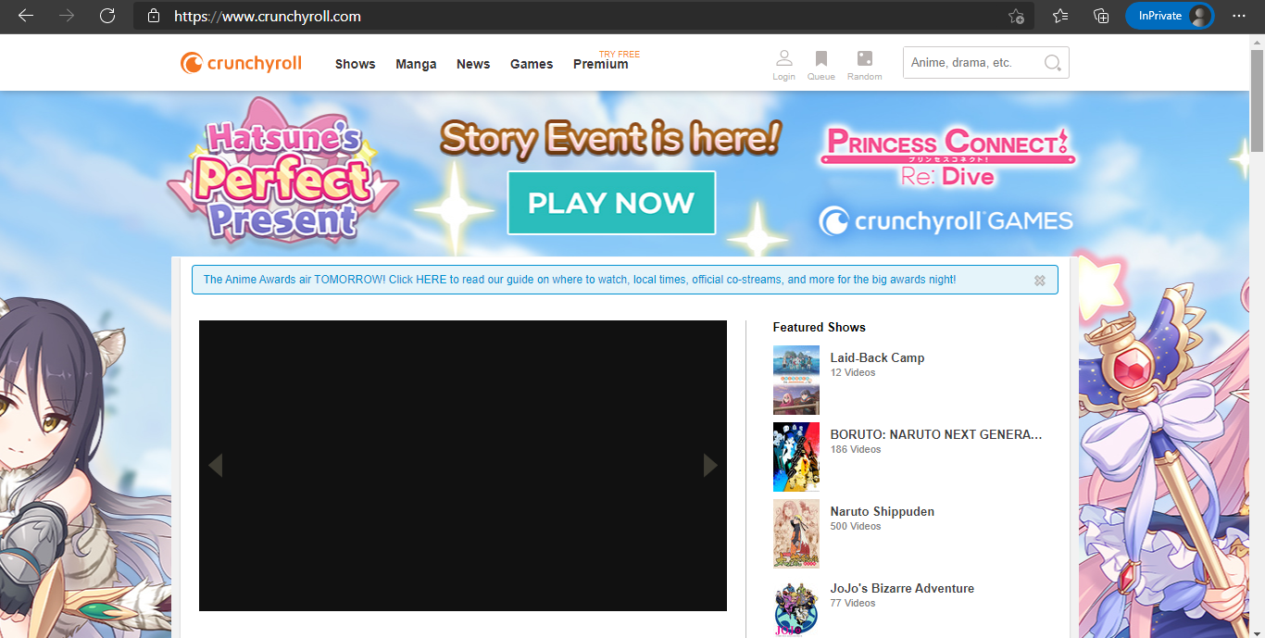The width and height of the screenshot is (1265, 638).
Task: Open Premium try free page
Action: (x=601, y=64)
